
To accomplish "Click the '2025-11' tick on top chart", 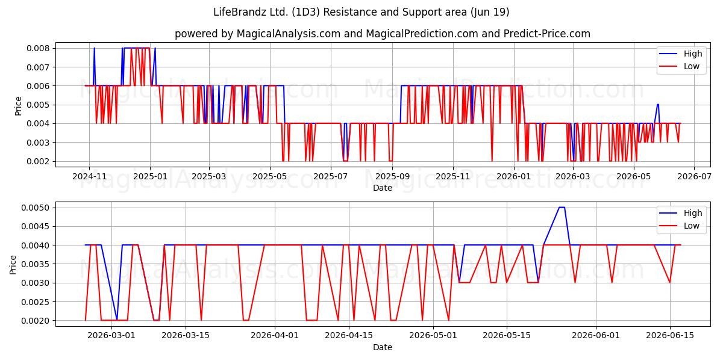I will click(x=453, y=176).
